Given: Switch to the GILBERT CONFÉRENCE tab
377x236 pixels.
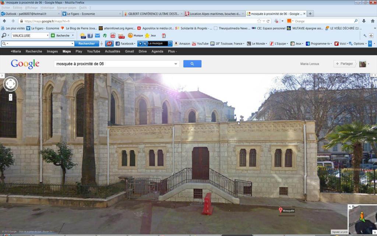Looking at the screenshot, I should pos(154,14).
